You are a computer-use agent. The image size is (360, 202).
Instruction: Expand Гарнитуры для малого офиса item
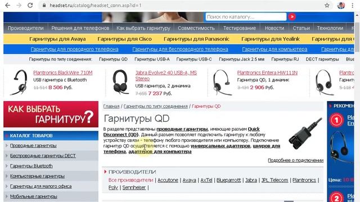[40, 186]
